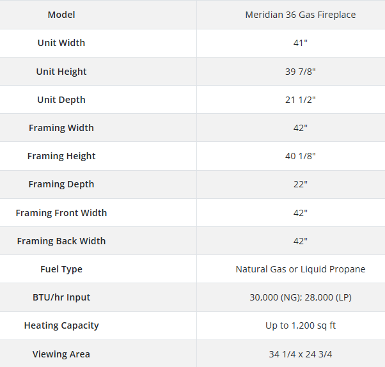The image size is (385, 367).
Task: Click the "Framing Depth" label
Action: click(61, 184)
